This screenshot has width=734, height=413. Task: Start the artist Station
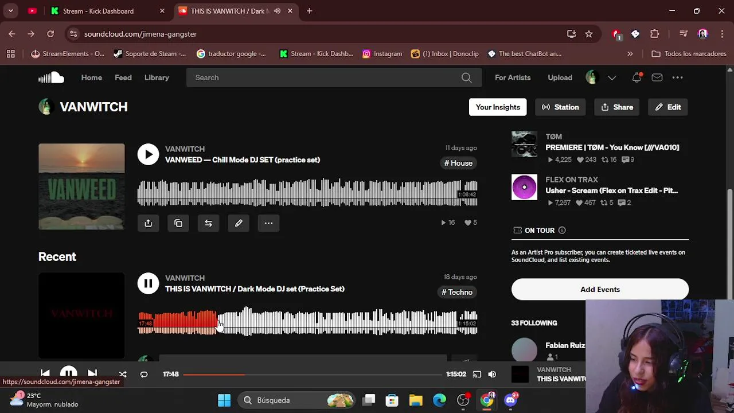[x=560, y=107]
